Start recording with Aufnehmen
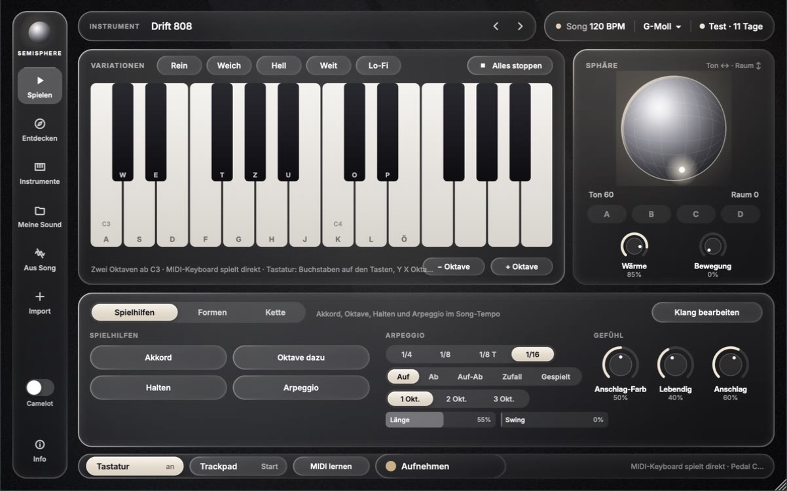This screenshot has width=787, height=491. coord(441,466)
